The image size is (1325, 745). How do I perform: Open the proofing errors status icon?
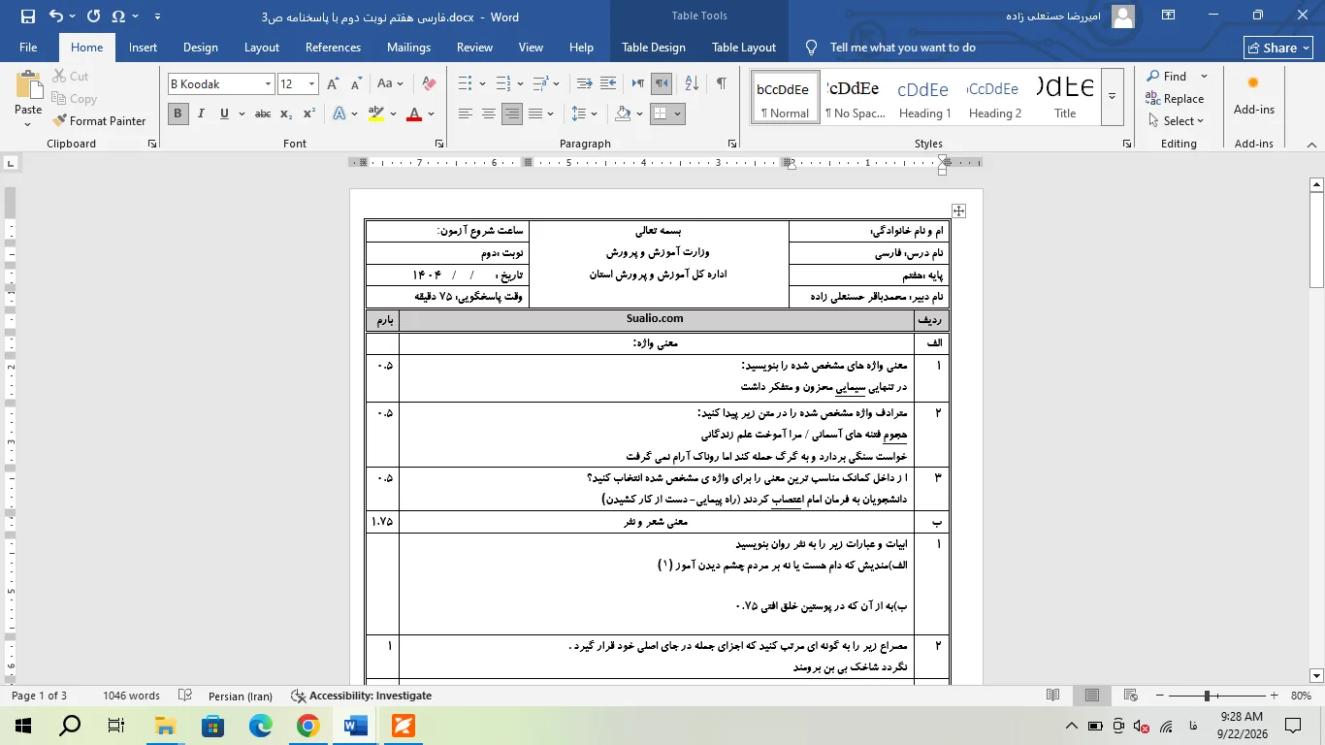coord(185,696)
